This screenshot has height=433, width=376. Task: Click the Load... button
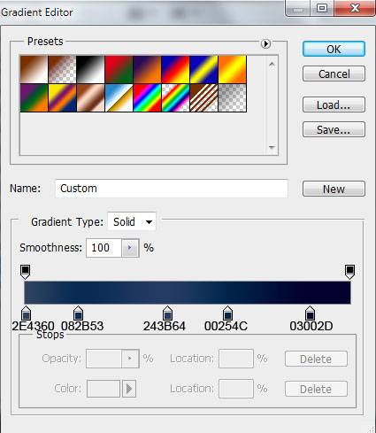click(x=334, y=104)
